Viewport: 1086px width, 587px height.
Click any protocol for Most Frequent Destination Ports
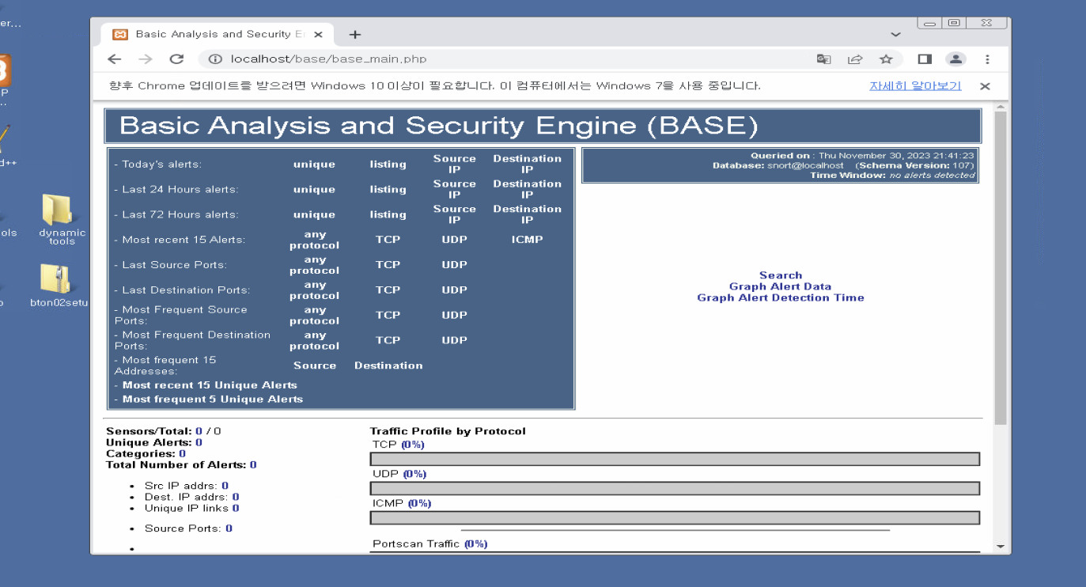[314, 341]
